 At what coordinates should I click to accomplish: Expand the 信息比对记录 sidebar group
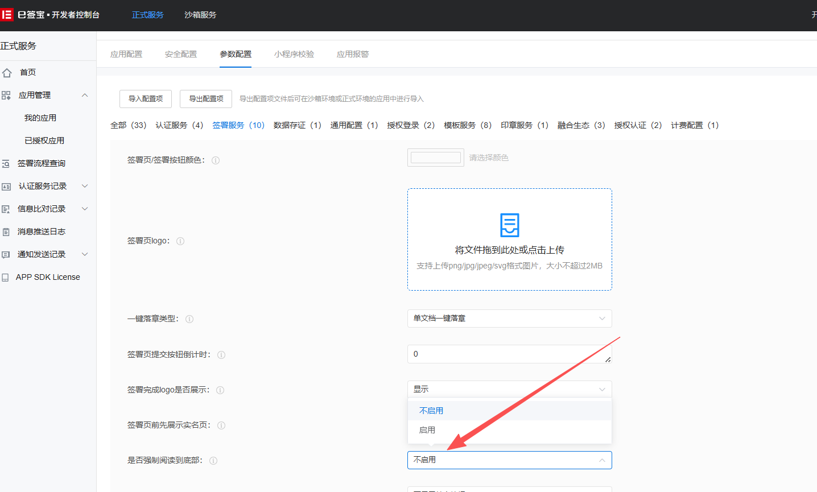(x=85, y=209)
